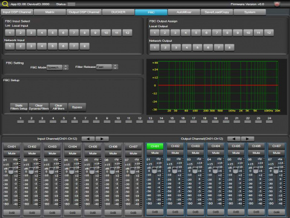290x218 pixels.
Task: Click the FBC Bypass button
Action: click(77, 107)
